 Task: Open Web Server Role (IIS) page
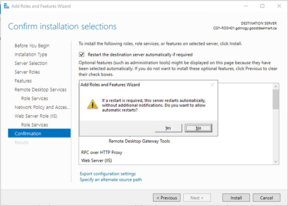click(x=38, y=116)
